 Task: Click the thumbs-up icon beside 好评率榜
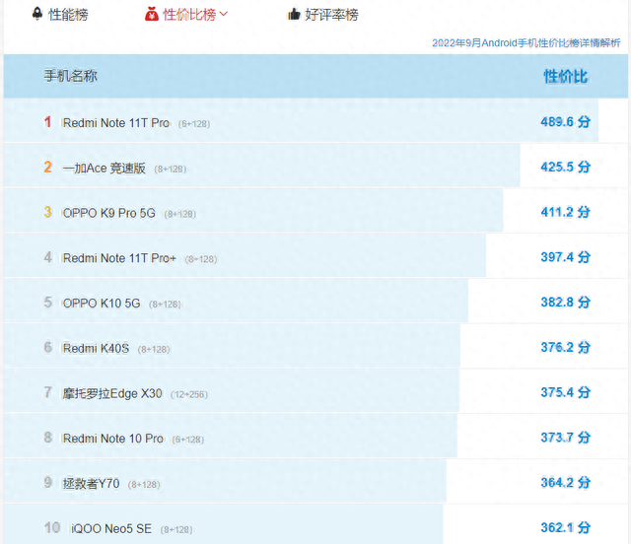click(x=294, y=15)
